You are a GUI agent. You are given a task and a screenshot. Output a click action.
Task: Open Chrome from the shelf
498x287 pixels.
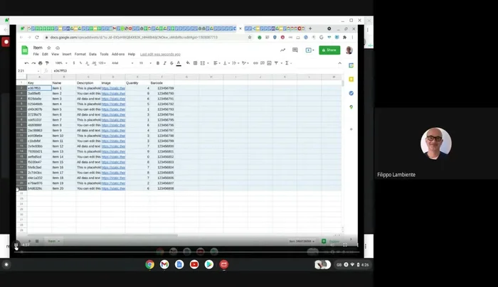(x=149, y=264)
